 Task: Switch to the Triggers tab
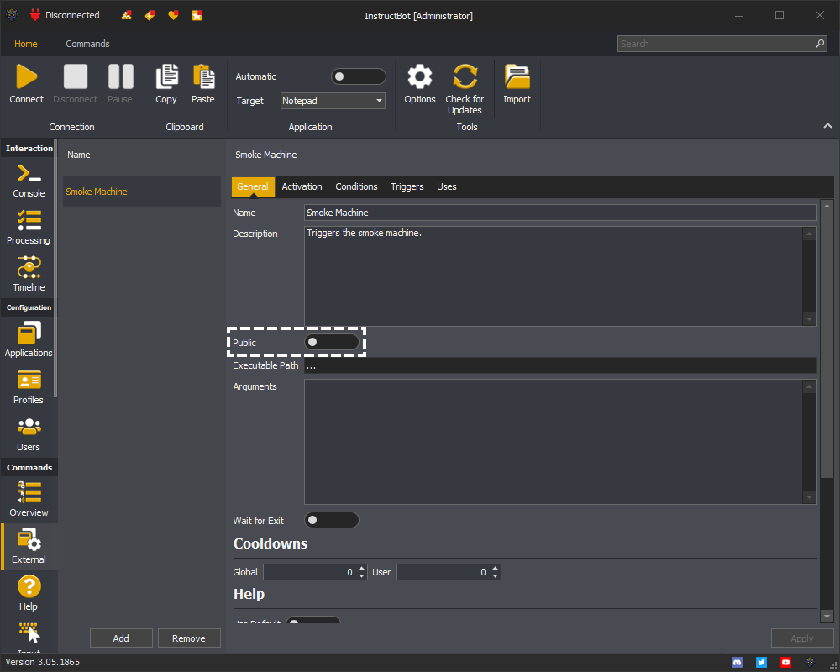(x=407, y=186)
